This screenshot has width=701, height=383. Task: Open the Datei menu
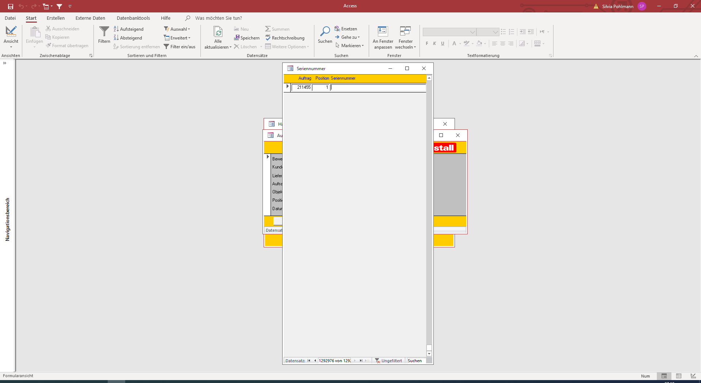coord(10,18)
